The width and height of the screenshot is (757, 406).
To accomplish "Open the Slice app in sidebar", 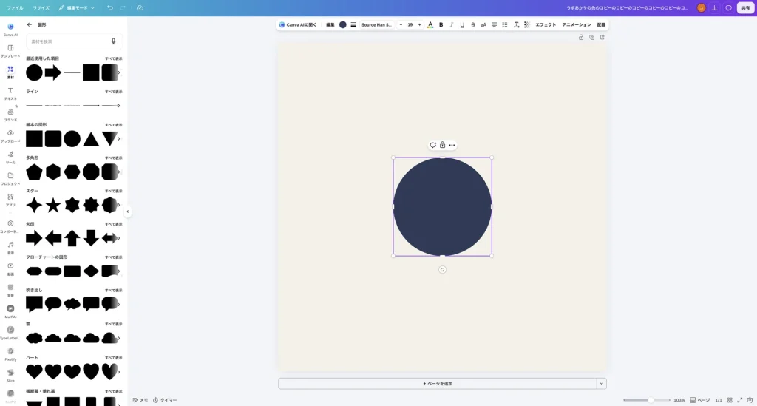I will [10, 375].
